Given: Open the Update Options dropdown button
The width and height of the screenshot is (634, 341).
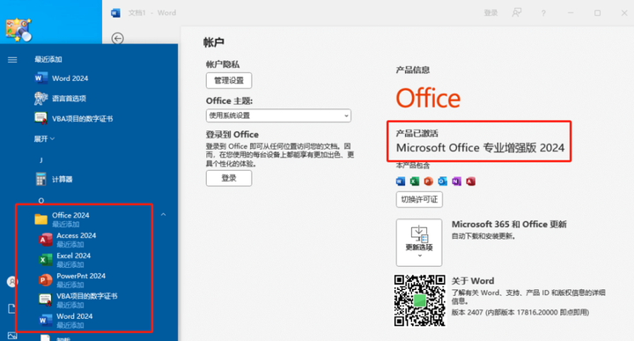Looking at the screenshot, I should (x=419, y=242).
